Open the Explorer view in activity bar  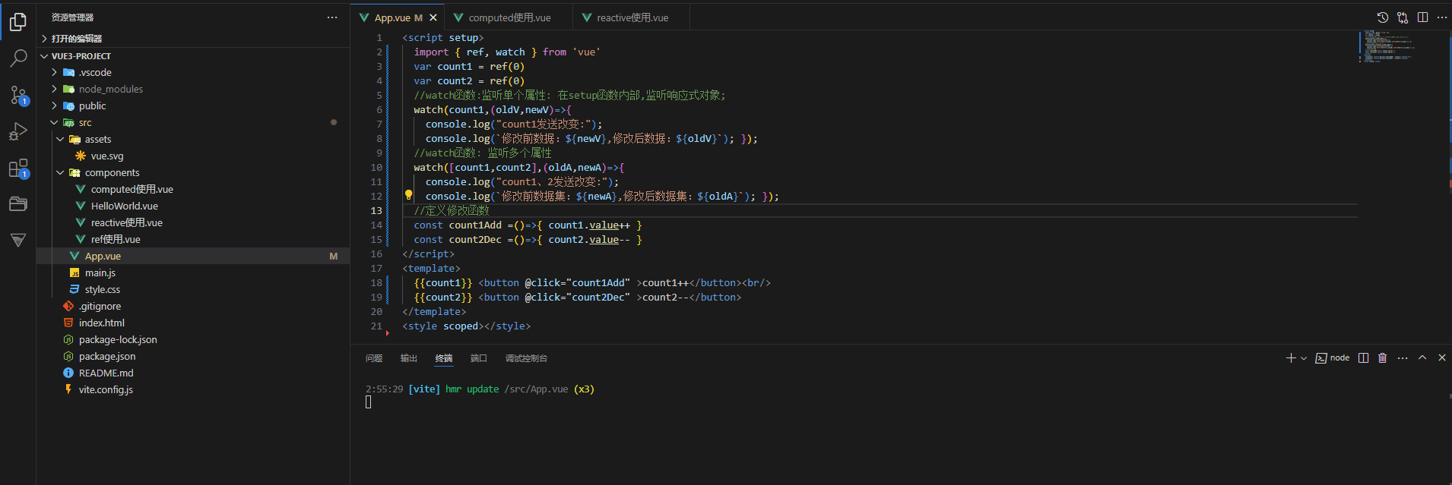pos(18,22)
